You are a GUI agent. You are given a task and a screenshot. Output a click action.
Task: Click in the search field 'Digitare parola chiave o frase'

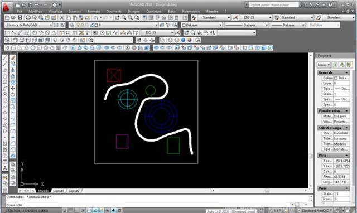[273, 5]
